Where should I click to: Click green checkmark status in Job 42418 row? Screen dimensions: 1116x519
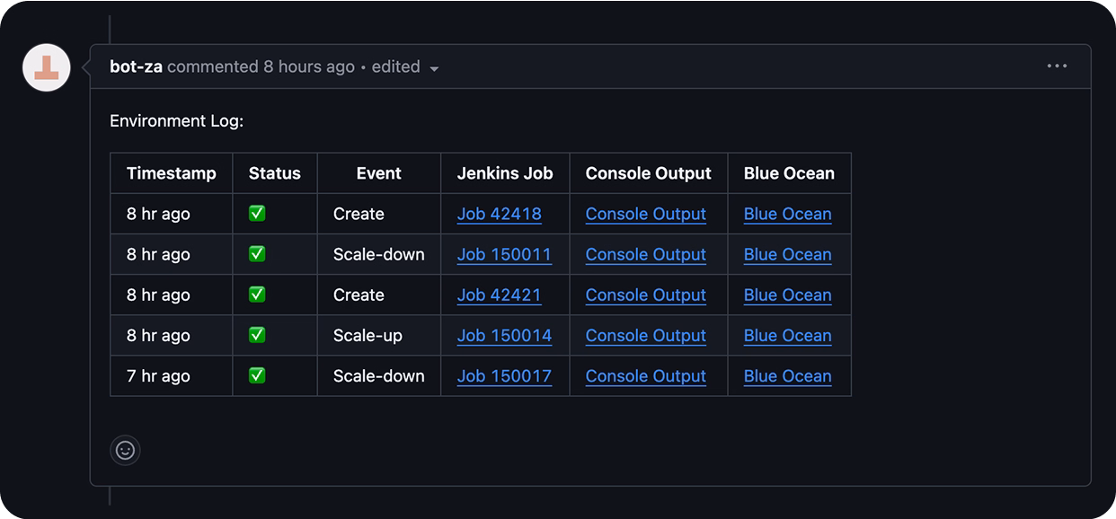point(257,214)
